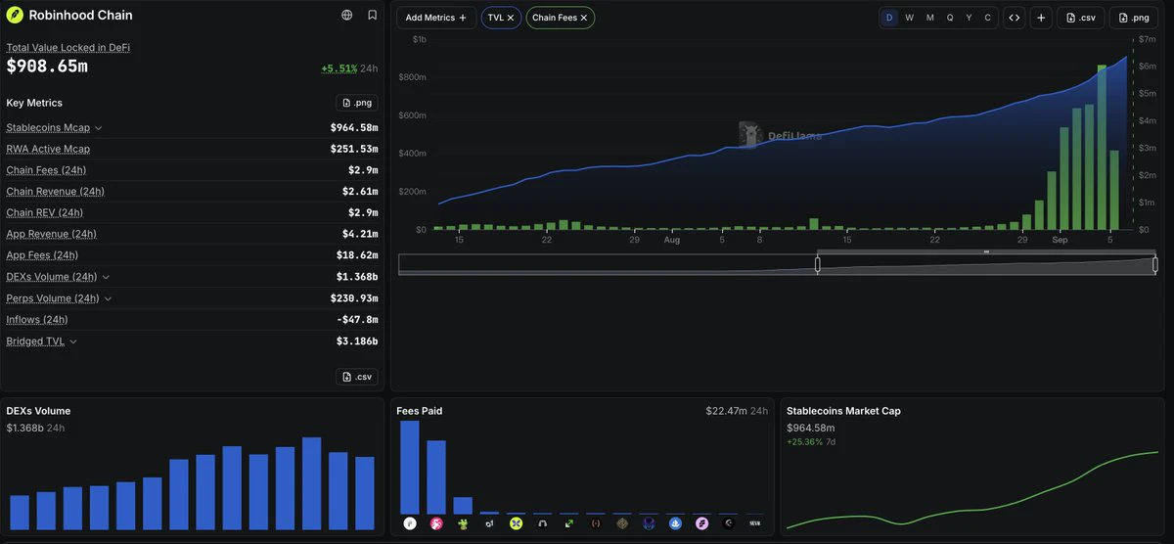This screenshot has height=544, width=1174.
Task: Download the chart as .csv
Action: pos(1080,18)
